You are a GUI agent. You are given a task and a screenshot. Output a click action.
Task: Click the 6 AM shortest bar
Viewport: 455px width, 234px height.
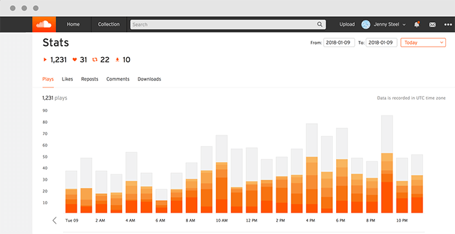[x=161, y=201]
